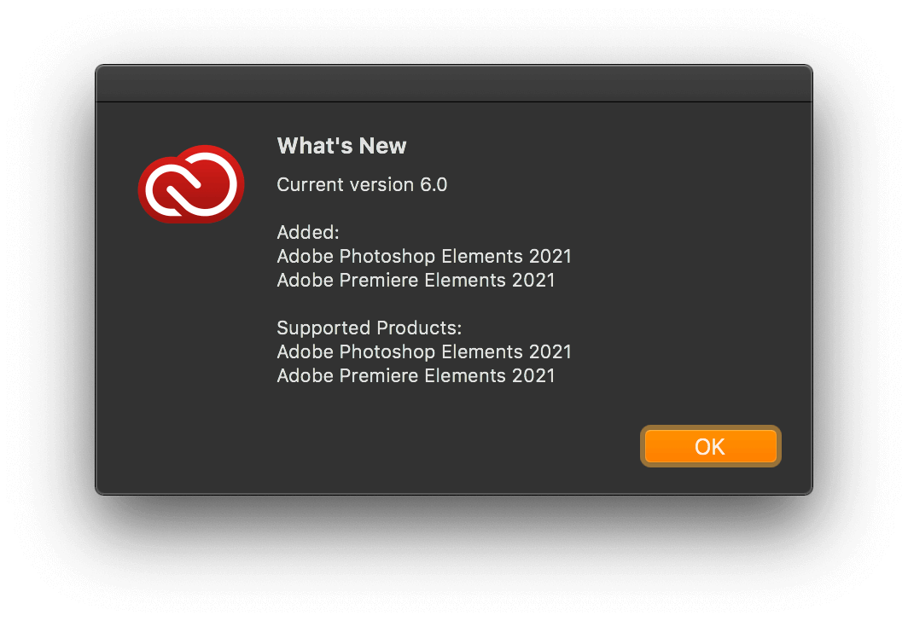Click the Supported Products: label
The height and width of the screenshot is (621, 908).
pos(370,328)
